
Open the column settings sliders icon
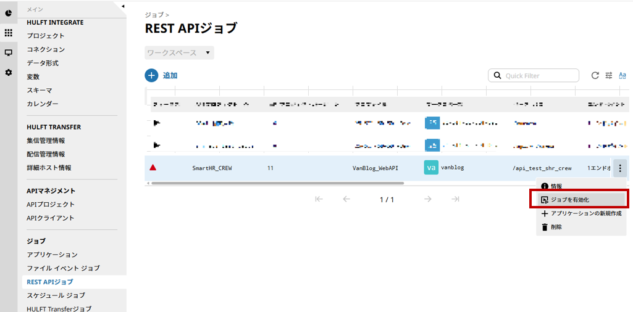point(608,75)
